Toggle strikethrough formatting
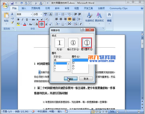145x114 pixels. [33, 19]
